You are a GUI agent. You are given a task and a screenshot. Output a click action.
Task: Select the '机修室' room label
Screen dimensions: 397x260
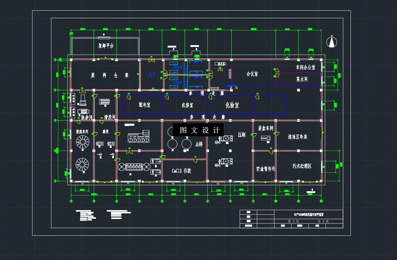(187, 105)
